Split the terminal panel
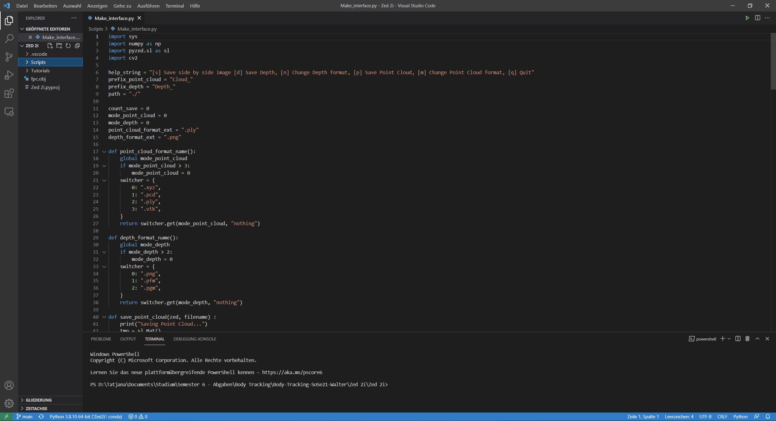Viewport: 776px width, 421px height. pos(738,339)
